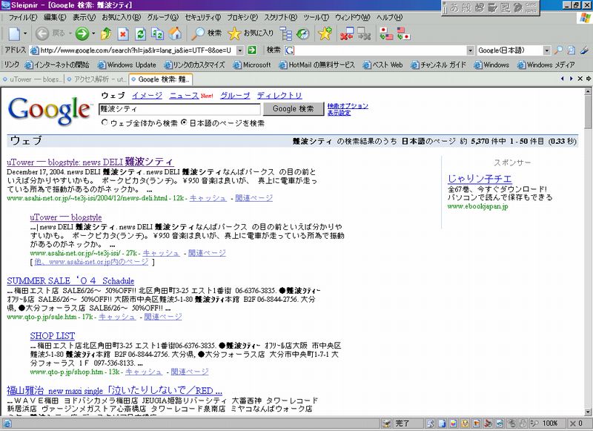
Task: Click the blue document icon in status bar
Action: click(442, 424)
